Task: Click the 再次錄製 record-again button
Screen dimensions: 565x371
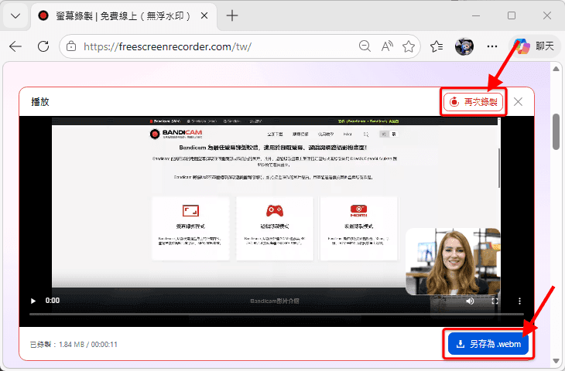Action: click(x=473, y=102)
